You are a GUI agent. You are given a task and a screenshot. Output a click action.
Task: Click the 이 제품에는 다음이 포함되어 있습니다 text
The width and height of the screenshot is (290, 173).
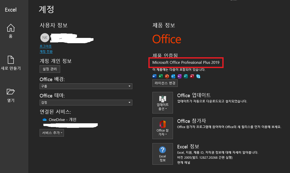coord(179,70)
